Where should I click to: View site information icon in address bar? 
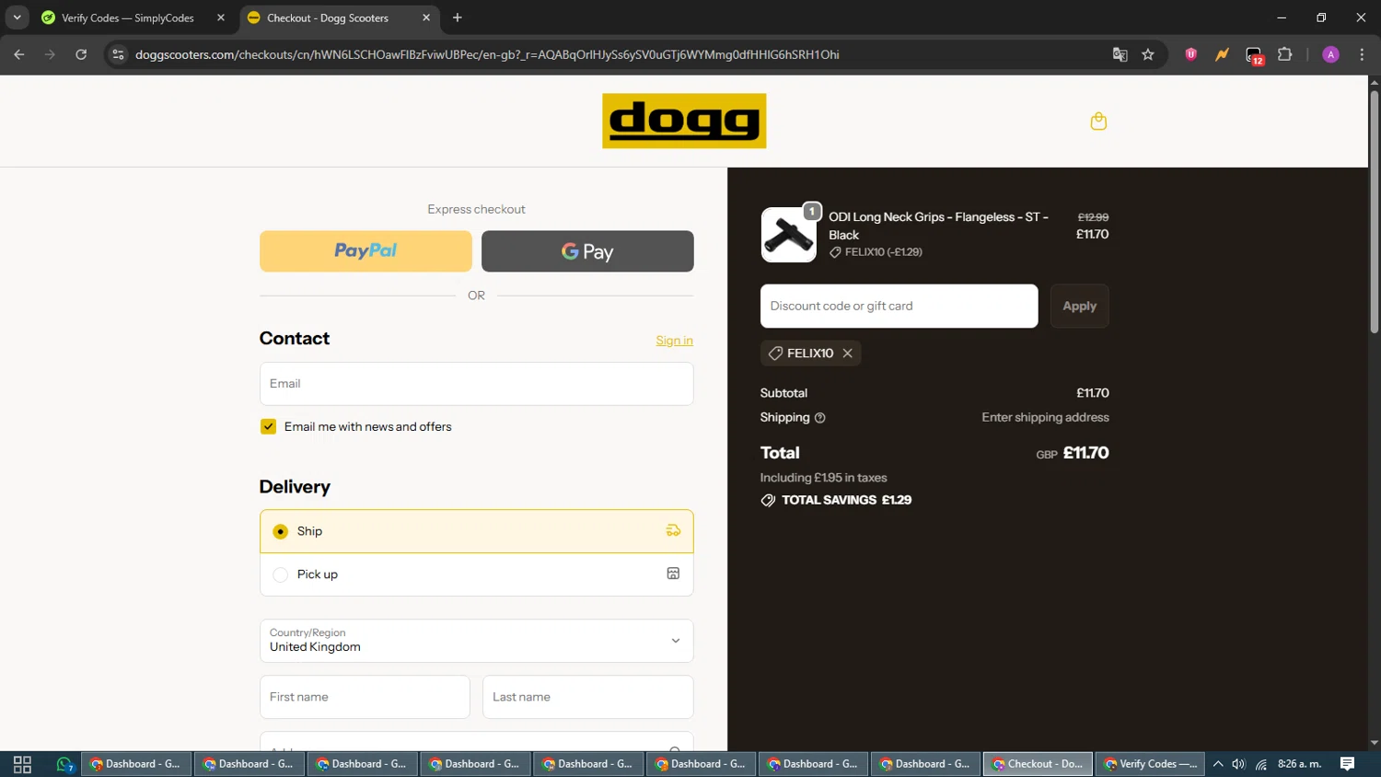click(x=118, y=54)
